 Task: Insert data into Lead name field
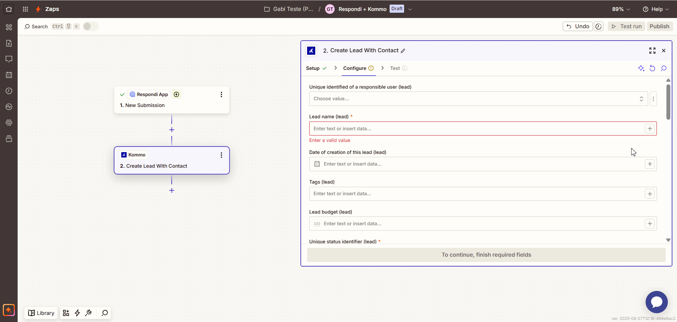pyautogui.click(x=649, y=129)
